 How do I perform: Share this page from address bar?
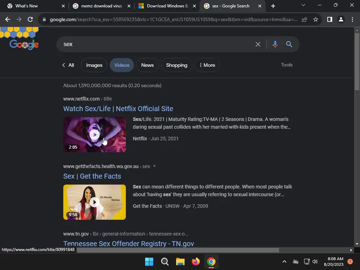304,20
